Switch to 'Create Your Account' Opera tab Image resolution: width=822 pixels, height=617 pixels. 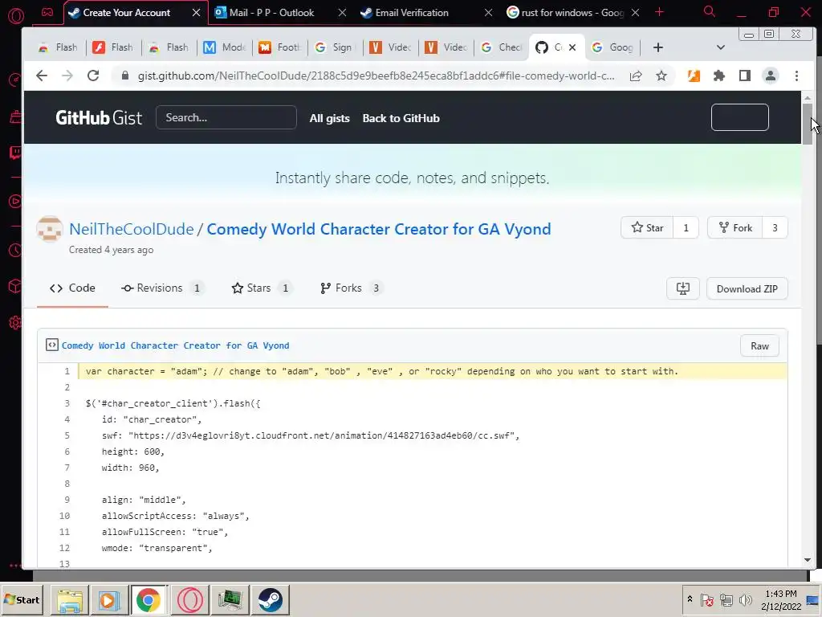(126, 13)
